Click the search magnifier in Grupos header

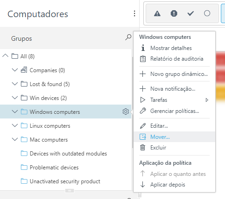[x=128, y=37]
